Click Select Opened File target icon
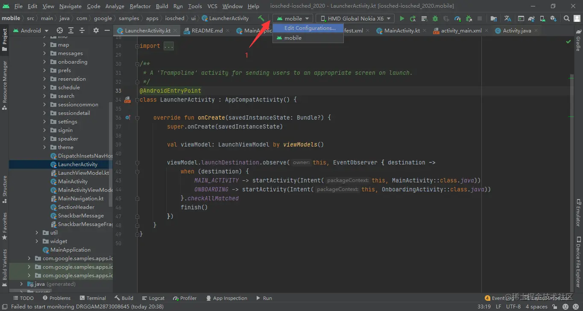Image resolution: width=583 pixels, height=311 pixels. [x=60, y=30]
